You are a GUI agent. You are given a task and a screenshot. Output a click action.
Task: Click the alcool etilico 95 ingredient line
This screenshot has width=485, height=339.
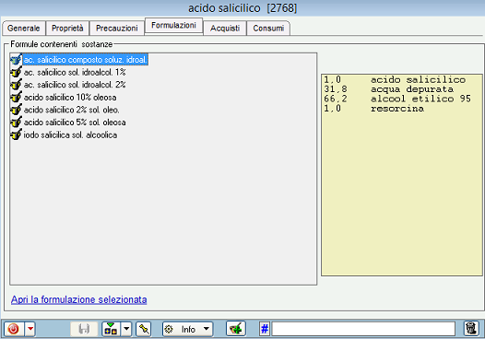point(397,99)
